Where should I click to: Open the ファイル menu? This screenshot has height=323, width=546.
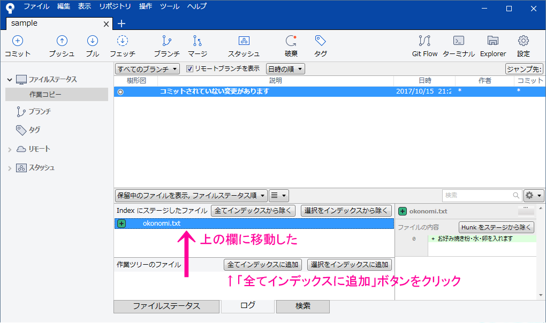click(x=36, y=6)
